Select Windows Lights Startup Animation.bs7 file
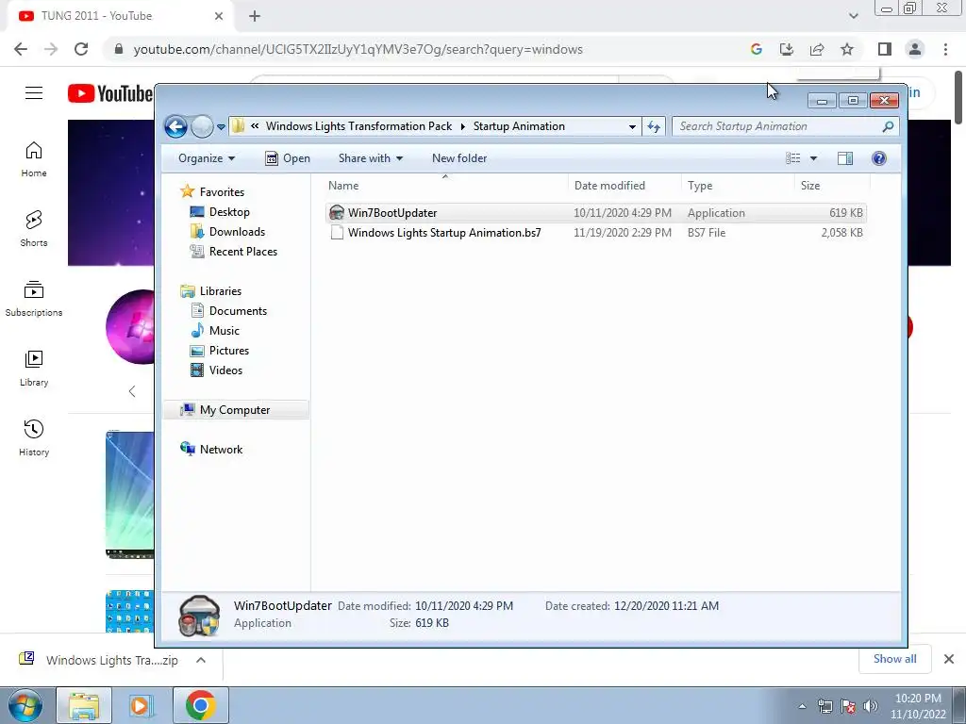 tap(596, 233)
